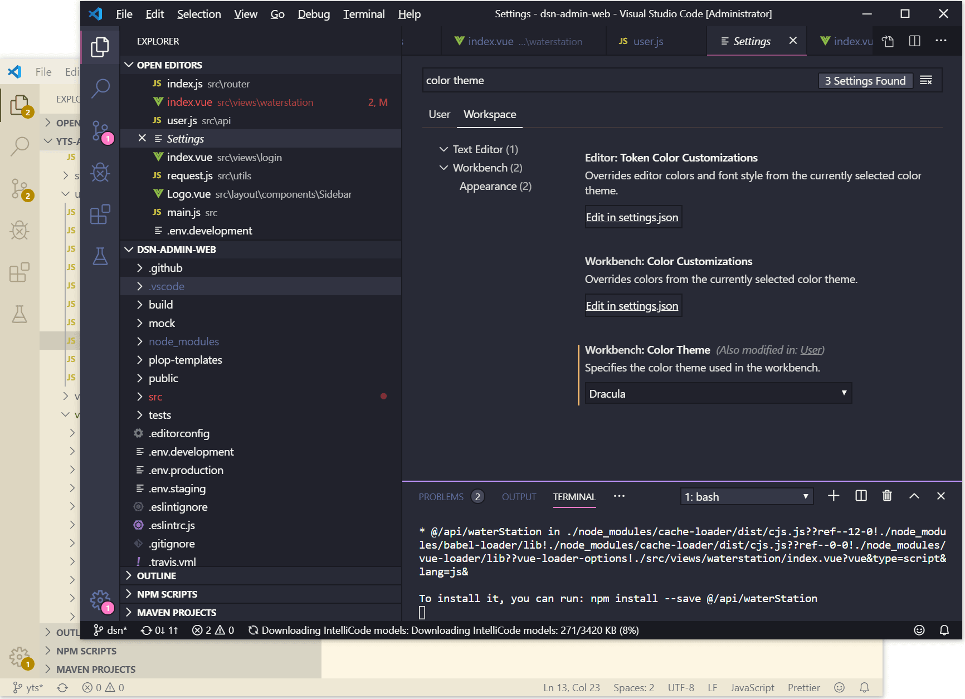Send feedback via the smiley icon
965x699 pixels.
point(919,630)
